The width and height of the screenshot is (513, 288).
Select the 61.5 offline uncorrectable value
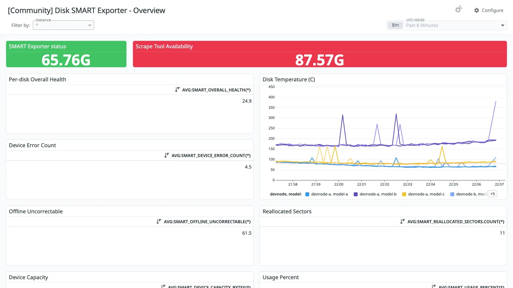point(247,233)
